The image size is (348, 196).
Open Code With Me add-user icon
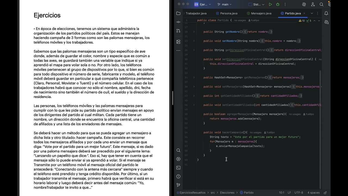point(313,4)
